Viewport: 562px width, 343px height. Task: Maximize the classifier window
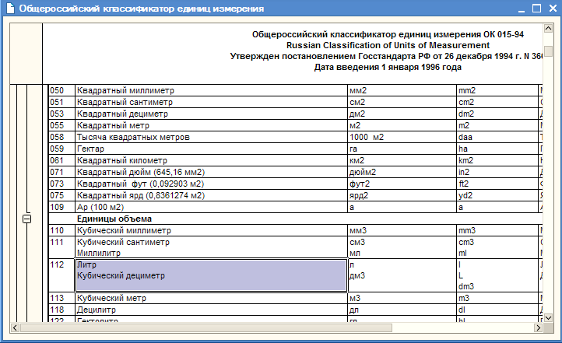click(536, 9)
